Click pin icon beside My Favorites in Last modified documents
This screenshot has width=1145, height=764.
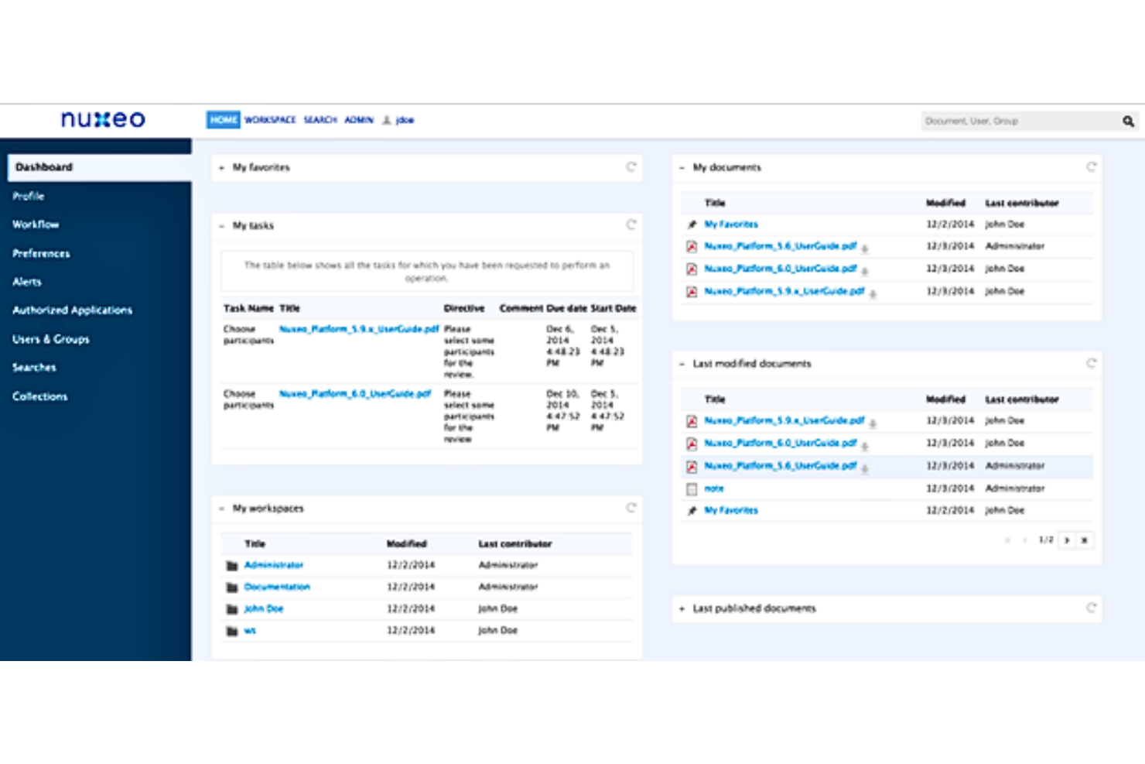692,511
